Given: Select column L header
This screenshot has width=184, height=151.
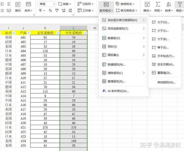Looking at the screenshot, I should [73, 28].
